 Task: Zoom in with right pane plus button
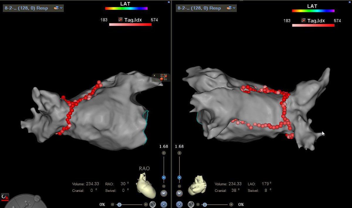tap(179, 153)
